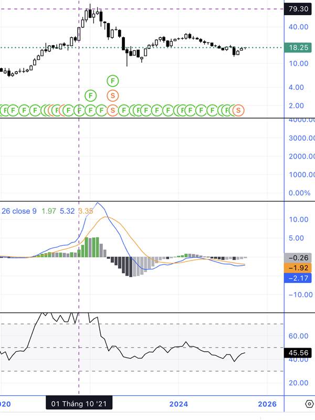This screenshot has height=420, width=315.
Task: Select the 79.30 price label
Action: coord(298,9)
